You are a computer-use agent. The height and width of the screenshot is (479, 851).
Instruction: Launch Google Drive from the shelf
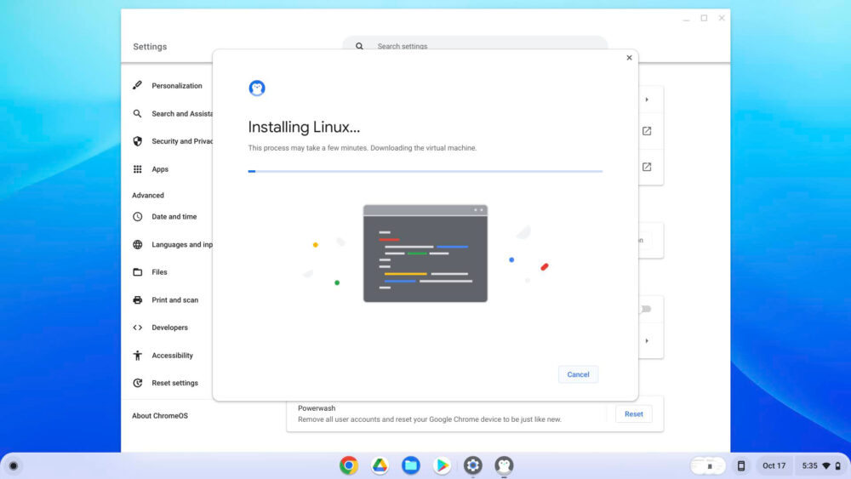tap(380, 465)
